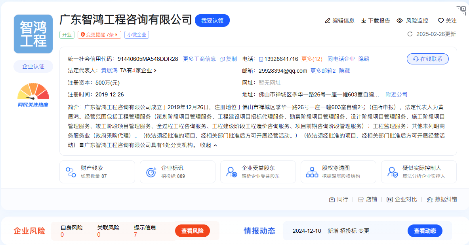
Task: Hide the email address
Action: point(344,71)
